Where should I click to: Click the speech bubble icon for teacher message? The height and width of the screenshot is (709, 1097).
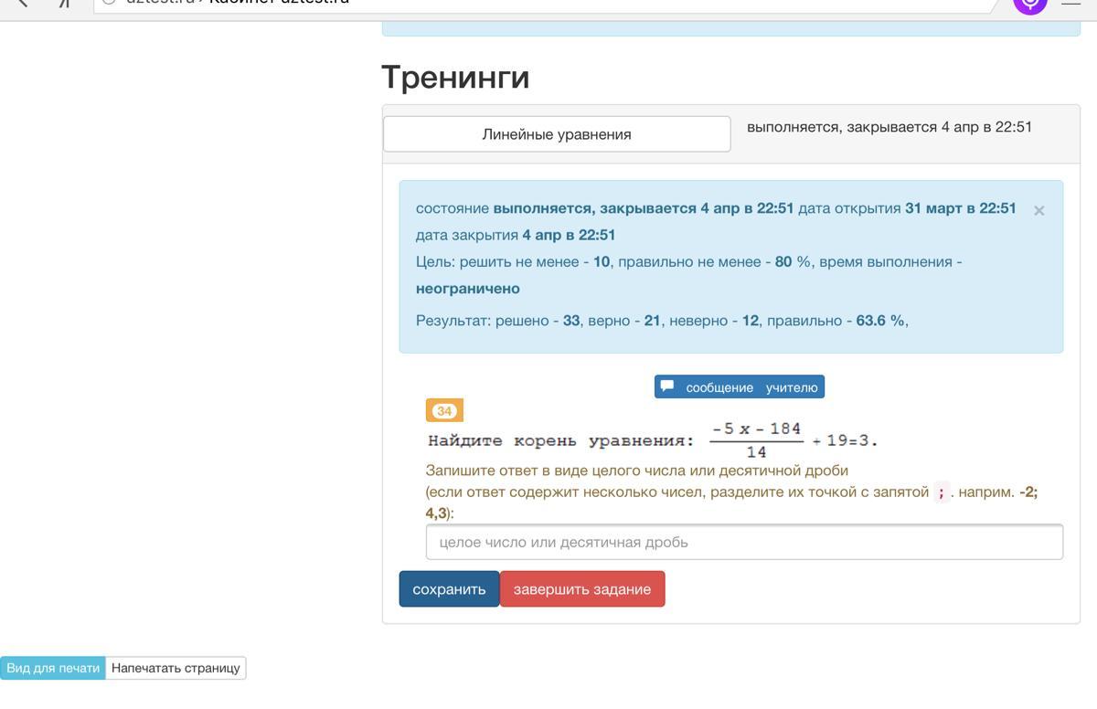[x=667, y=386]
